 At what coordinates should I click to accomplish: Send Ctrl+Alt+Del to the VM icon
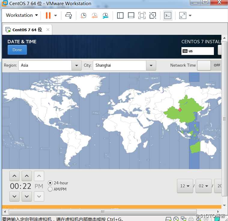click(x=68, y=15)
